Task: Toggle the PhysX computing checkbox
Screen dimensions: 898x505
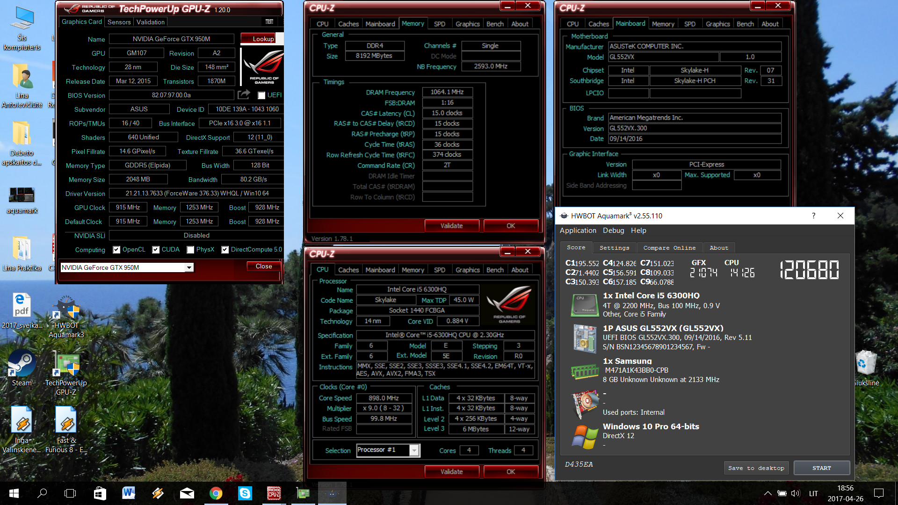Action: pos(190,250)
